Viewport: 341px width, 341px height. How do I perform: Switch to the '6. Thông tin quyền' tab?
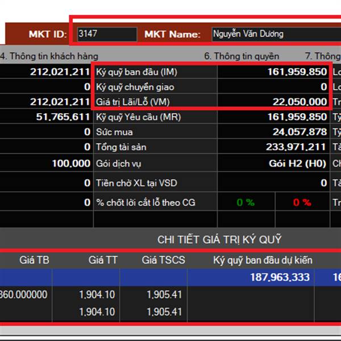pyautogui.click(x=242, y=56)
